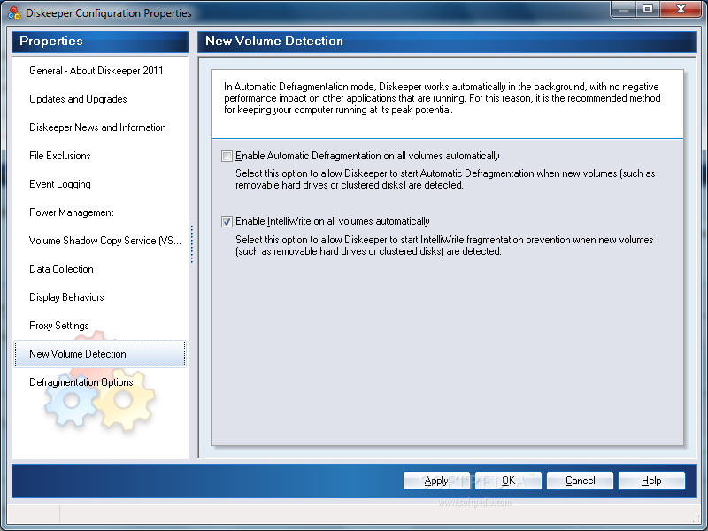Select Volume Shadow Copy Service entry
The image size is (708, 531).
(105, 241)
